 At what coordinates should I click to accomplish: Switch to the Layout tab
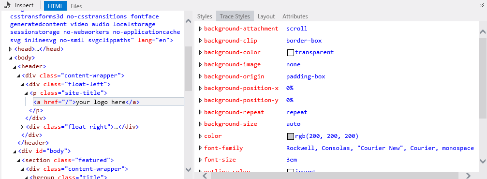pyautogui.click(x=266, y=16)
